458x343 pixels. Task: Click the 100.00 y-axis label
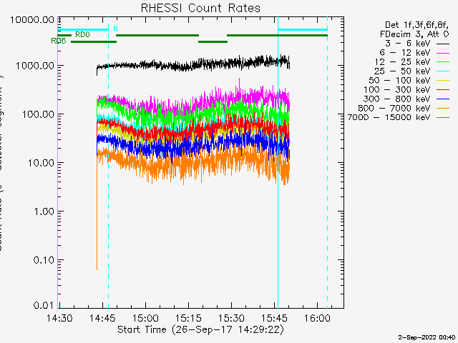[x=38, y=114]
